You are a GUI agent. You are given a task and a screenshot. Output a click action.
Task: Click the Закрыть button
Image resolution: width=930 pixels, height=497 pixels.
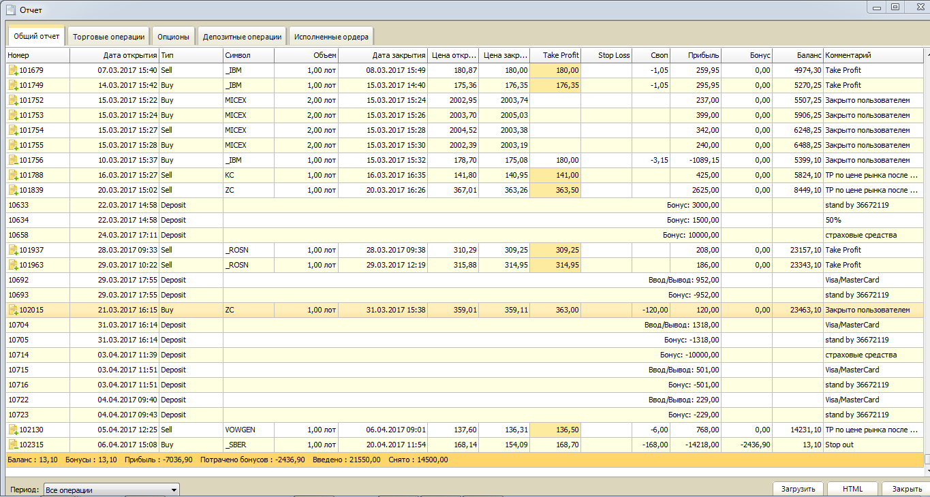(907, 489)
